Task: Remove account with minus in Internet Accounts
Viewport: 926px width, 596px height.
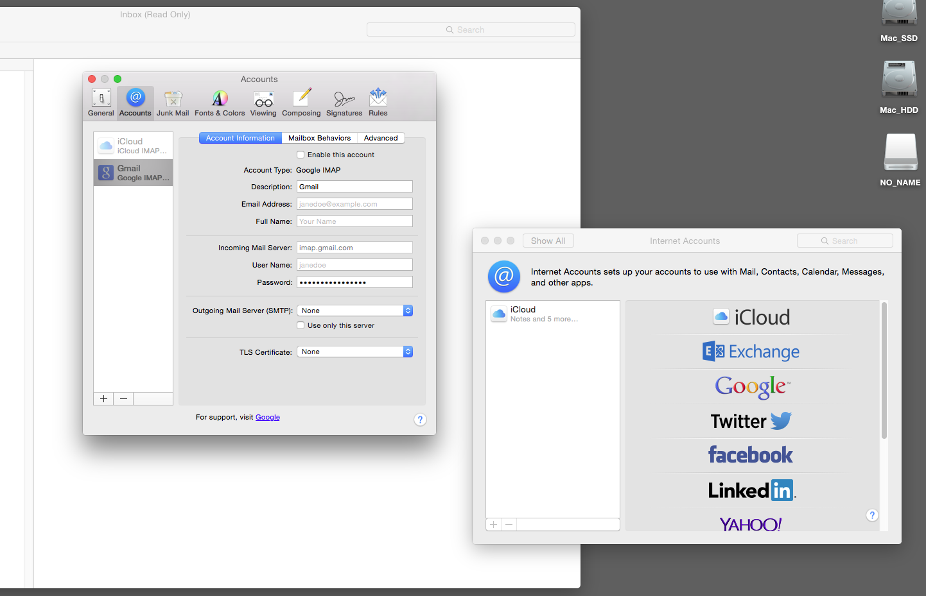Action: pyautogui.click(x=509, y=524)
